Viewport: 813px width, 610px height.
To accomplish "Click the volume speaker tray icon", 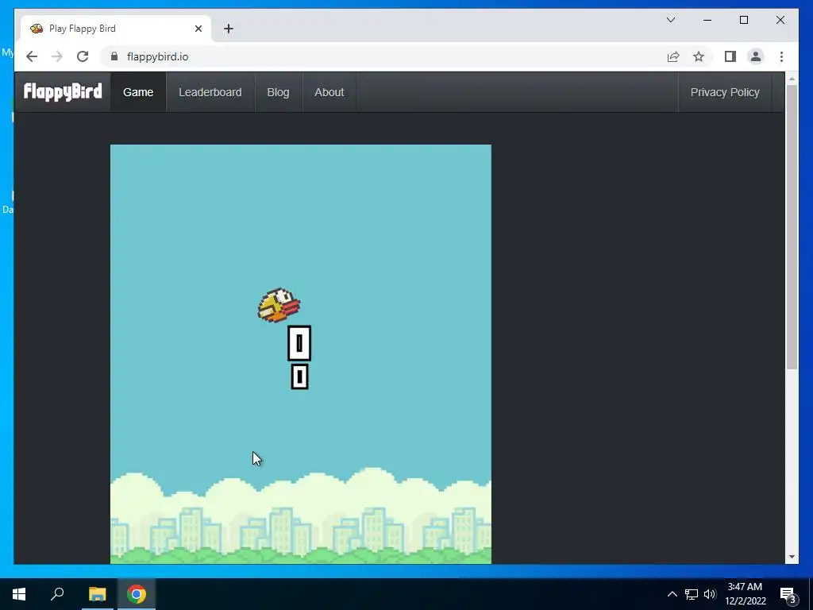I will (710, 594).
